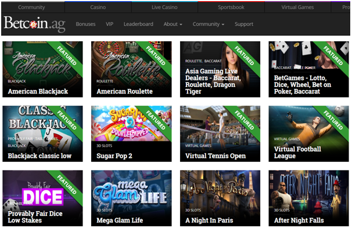
Task: Launch the Mega Glam Life slot
Action: (x=131, y=198)
